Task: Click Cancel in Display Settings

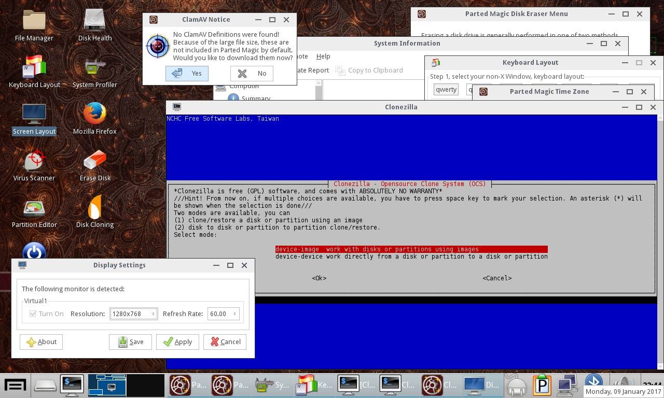Action: (225, 342)
